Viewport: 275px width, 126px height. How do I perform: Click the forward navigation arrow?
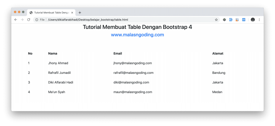[x=22, y=20]
